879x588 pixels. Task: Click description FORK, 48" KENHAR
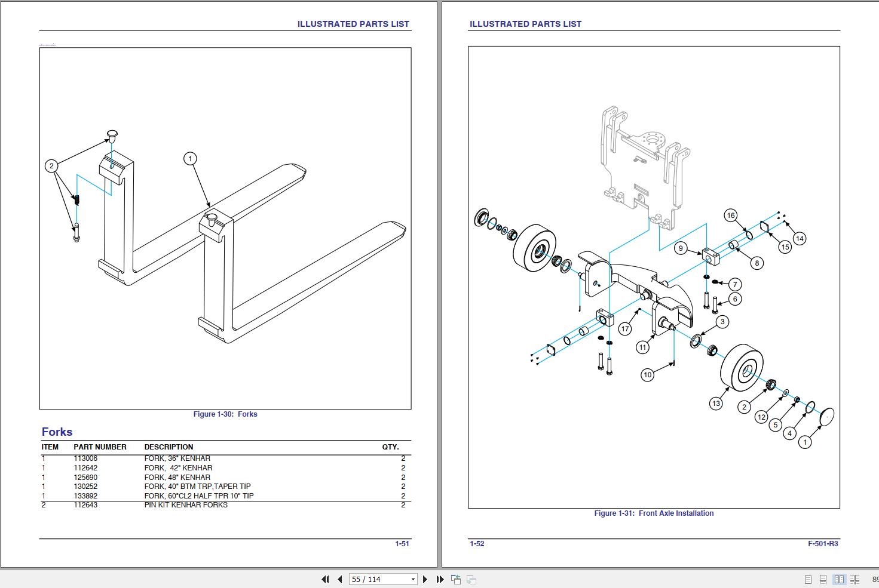(x=177, y=478)
